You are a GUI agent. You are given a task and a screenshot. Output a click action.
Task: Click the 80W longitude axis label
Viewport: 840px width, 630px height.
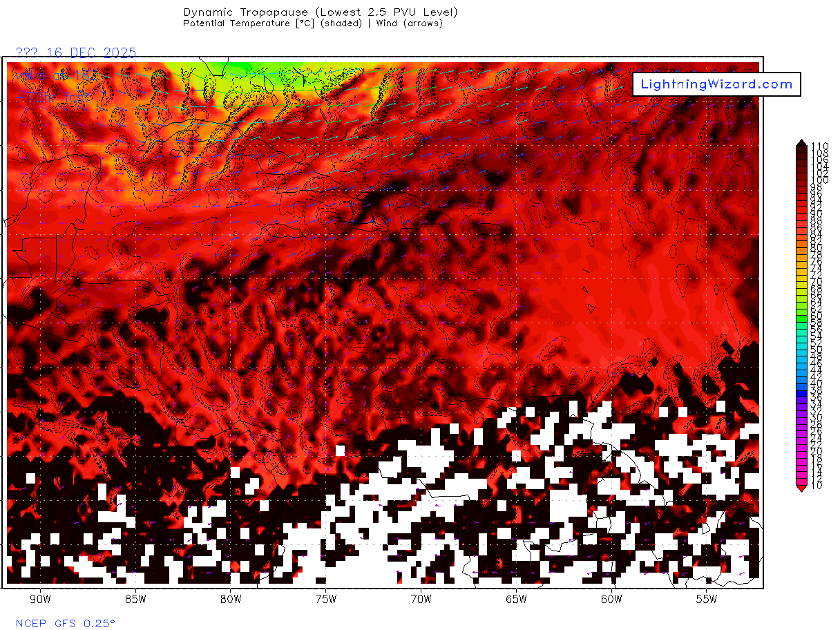(x=231, y=598)
